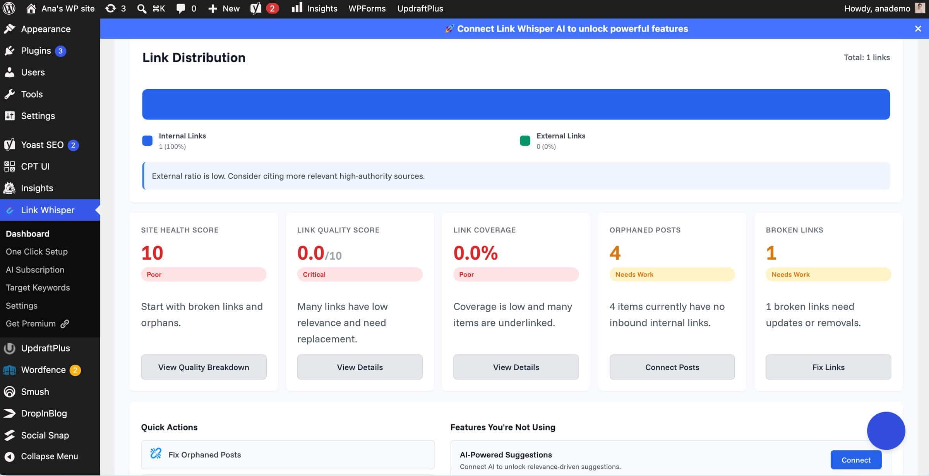Open Smush from its sidebar icon

click(x=10, y=391)
